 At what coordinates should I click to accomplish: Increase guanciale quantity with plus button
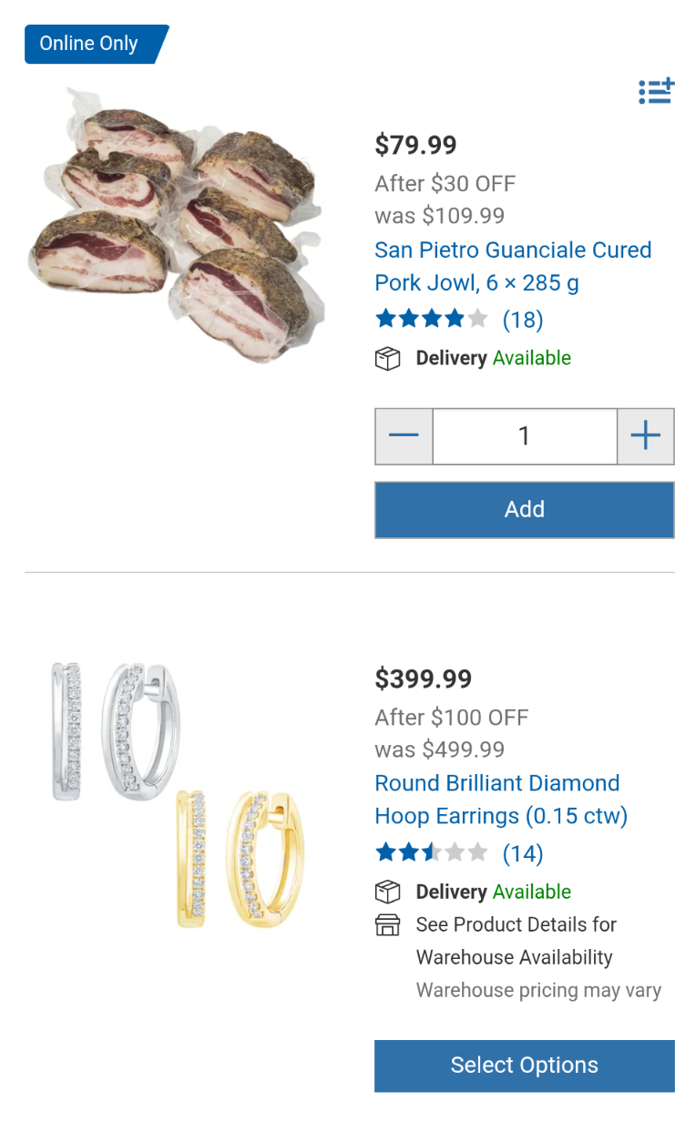[x=645, y=436]
